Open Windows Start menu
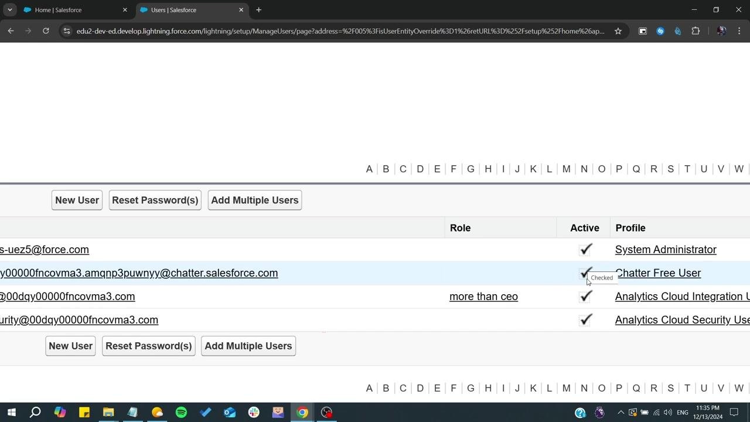The image size is (750, 422). pos(11,412)
